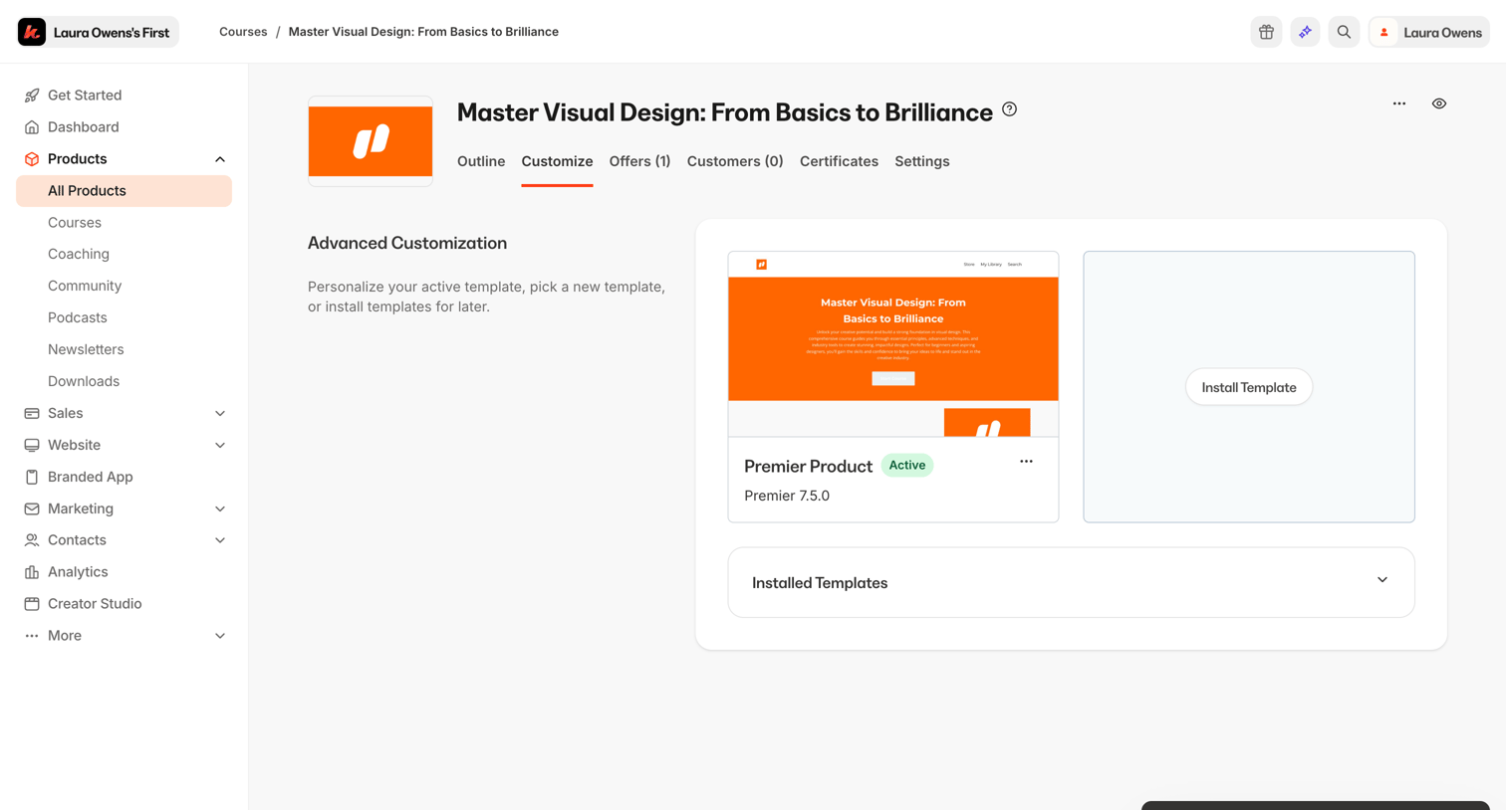Image resolution: width=1506 pixels, height=810 pixels.
Task: Click the Premier 7.5.0 version text
Action: pyautogui.click(x=787, y=496)
